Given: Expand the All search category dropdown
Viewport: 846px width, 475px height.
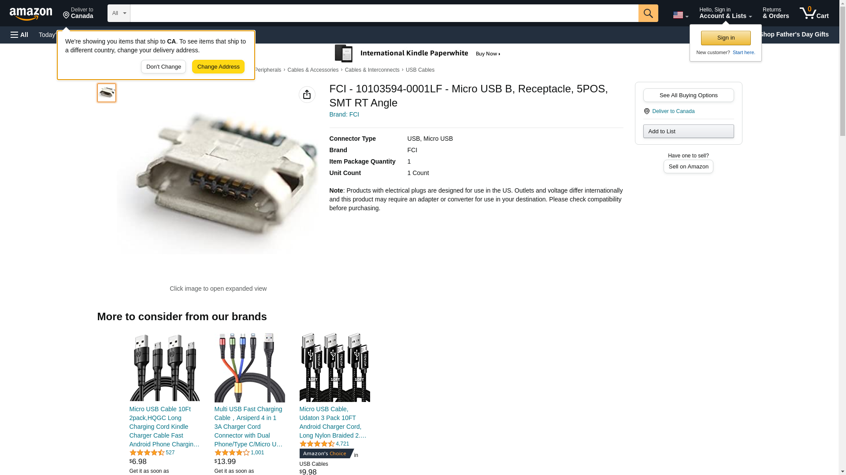Looking at the screenshot, I should point(119,13).
